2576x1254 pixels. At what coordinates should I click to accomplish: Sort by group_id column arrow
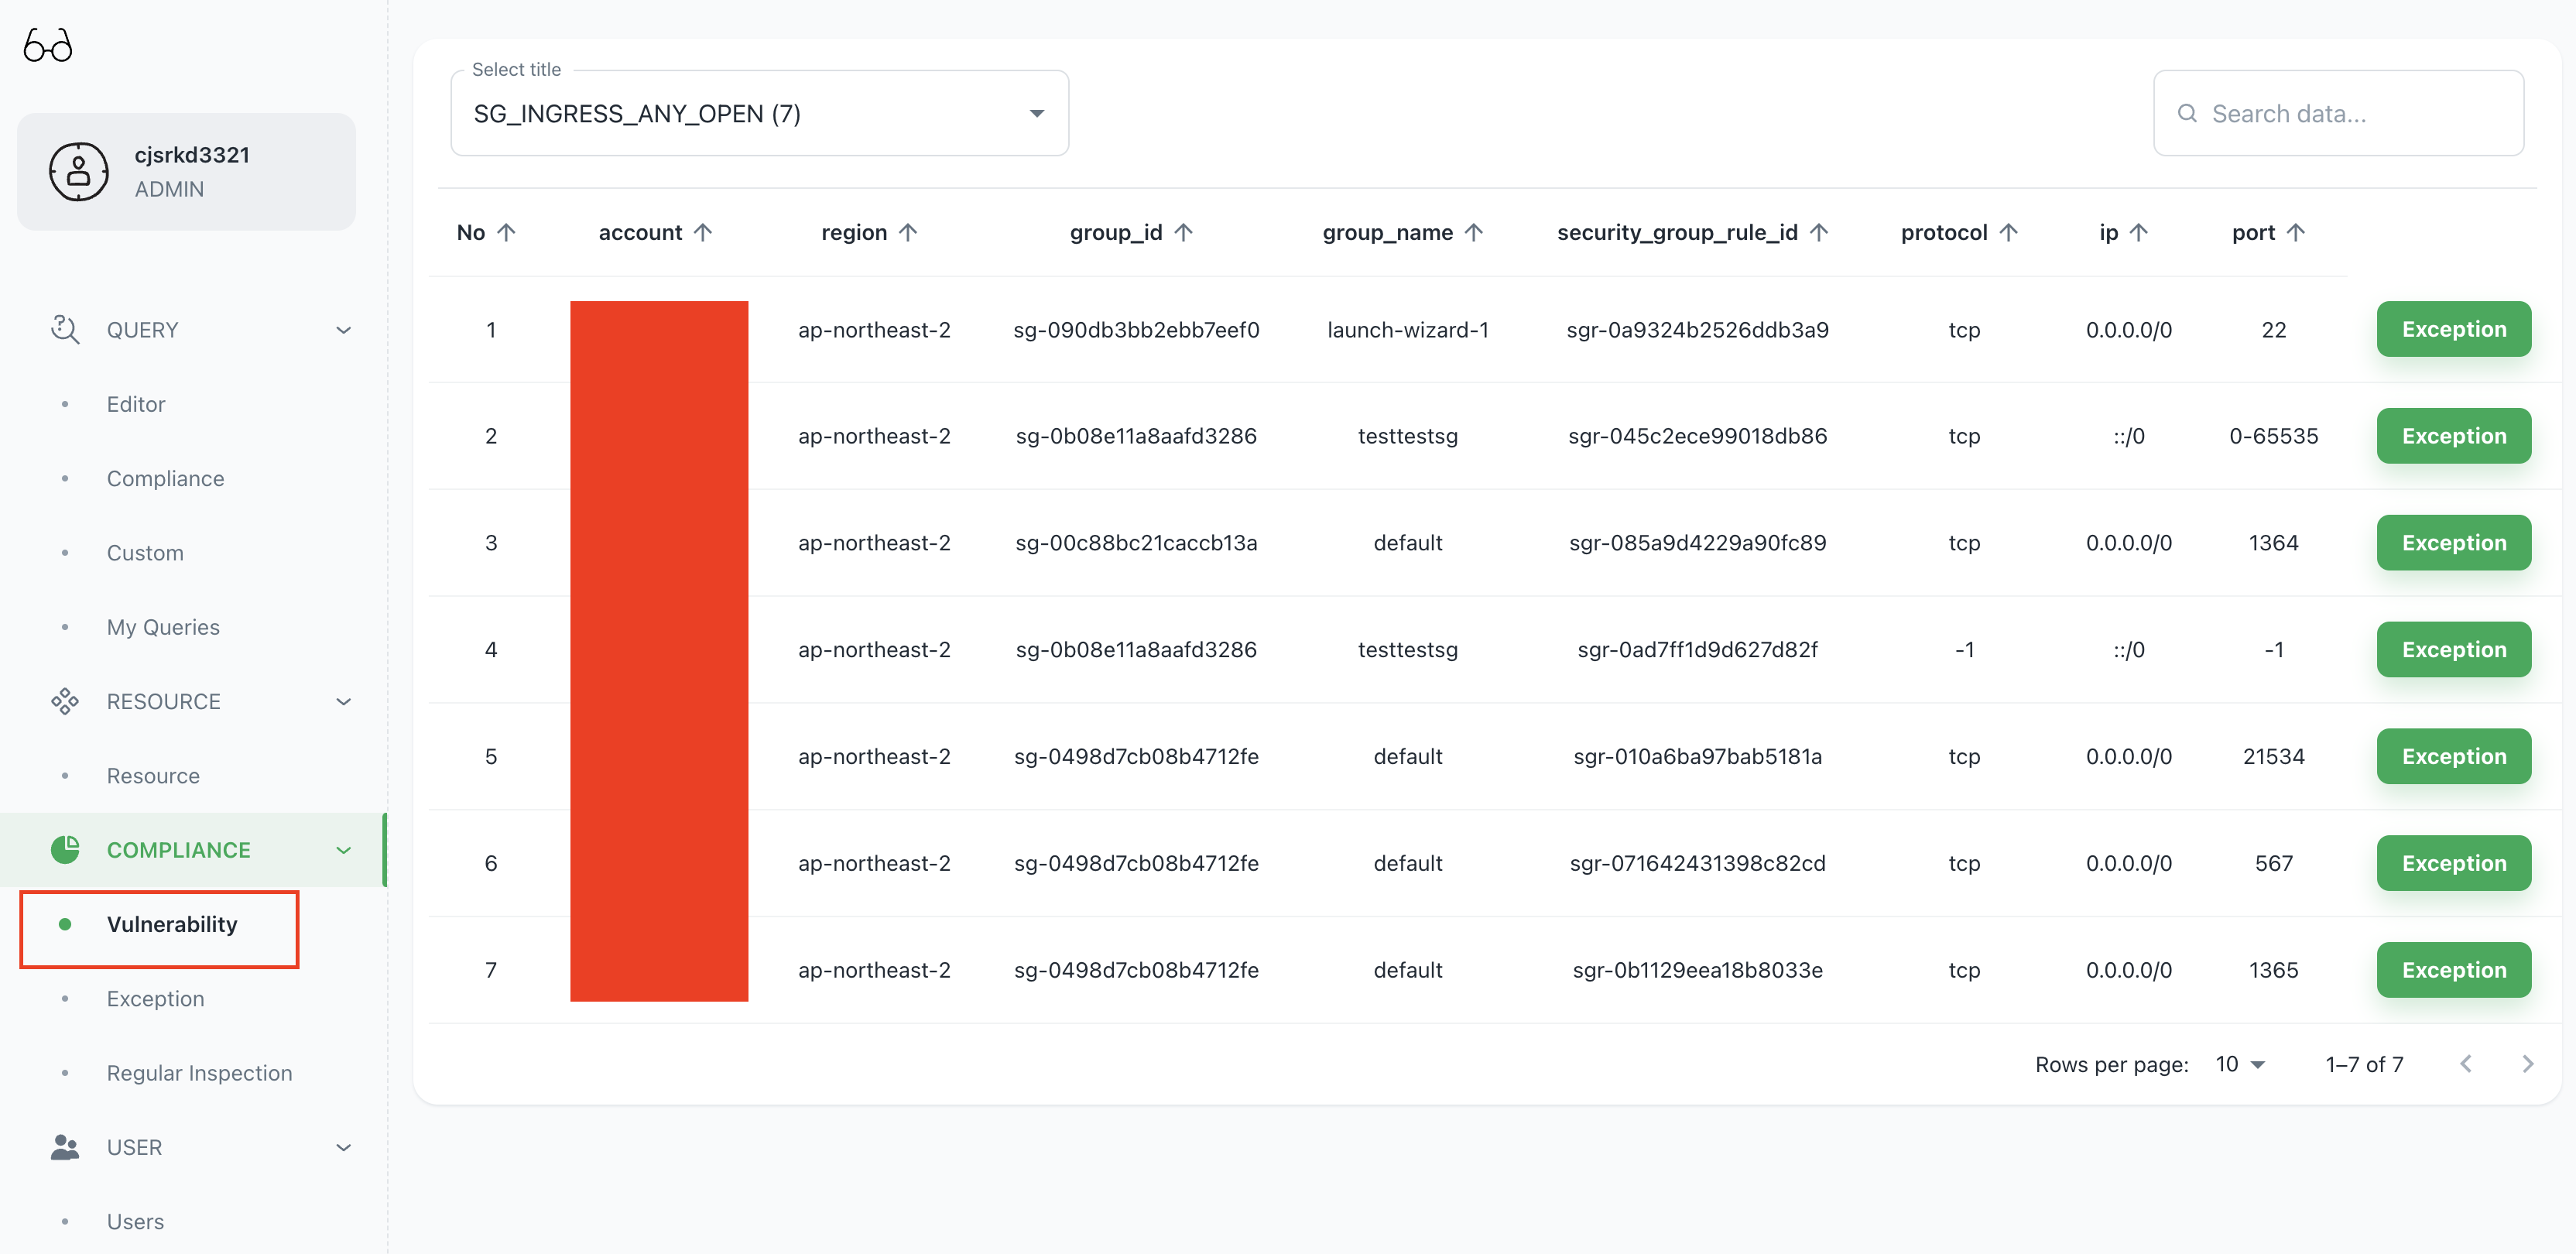click(x=1184, y=232)
